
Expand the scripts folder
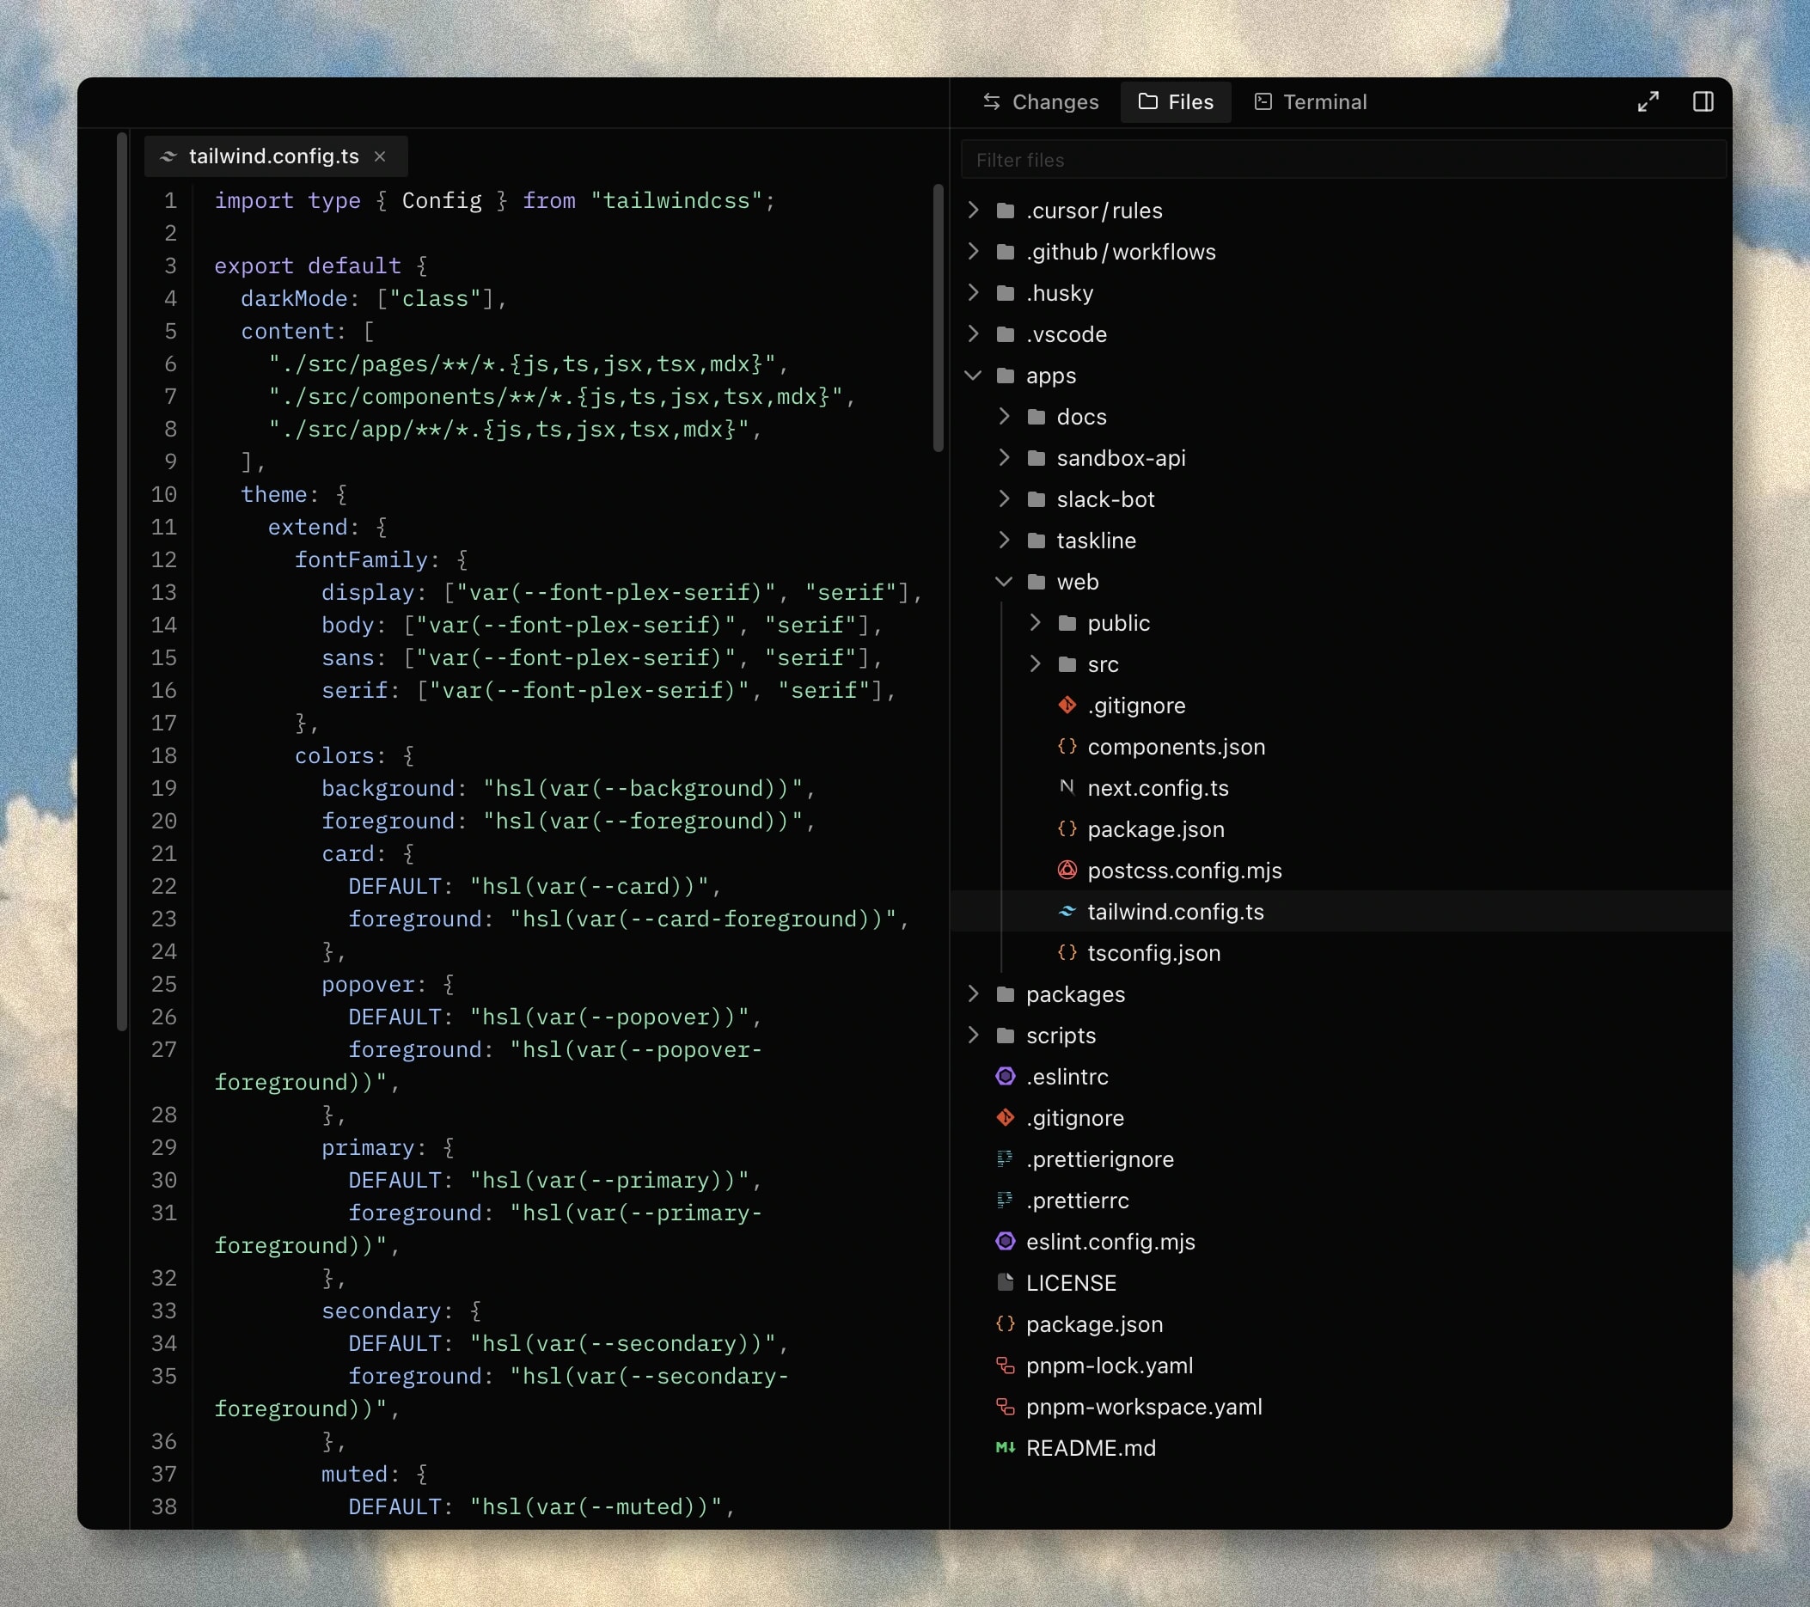pyautogui.click(x=973, y=1035)
